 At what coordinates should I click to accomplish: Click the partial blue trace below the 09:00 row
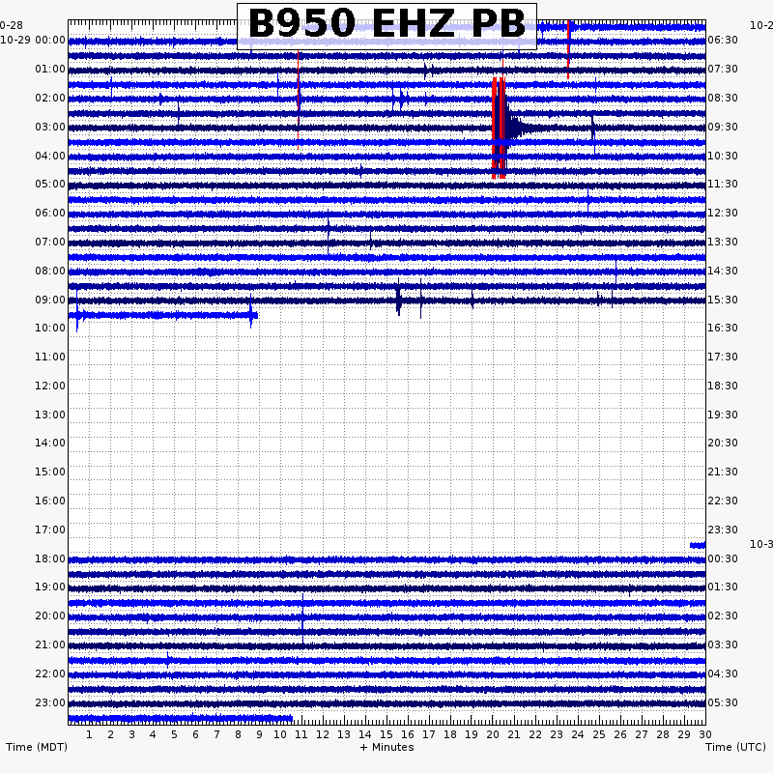(x=163, y=315)
